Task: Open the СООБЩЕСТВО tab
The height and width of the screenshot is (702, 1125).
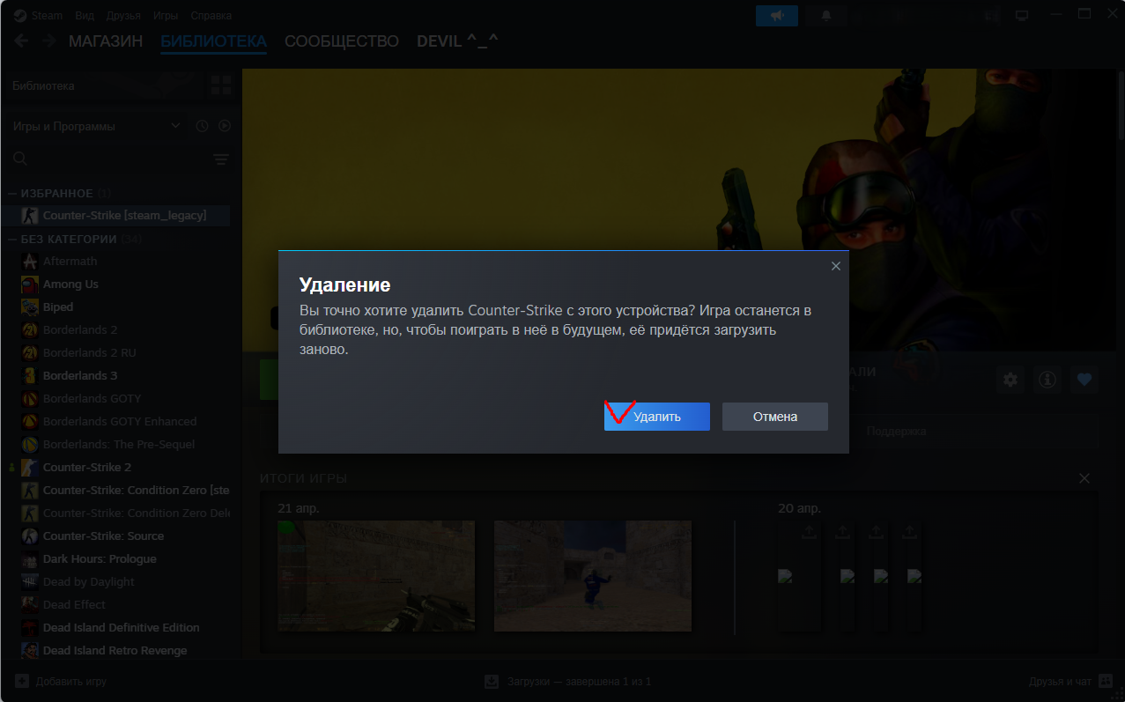Action: coord(342,41)
